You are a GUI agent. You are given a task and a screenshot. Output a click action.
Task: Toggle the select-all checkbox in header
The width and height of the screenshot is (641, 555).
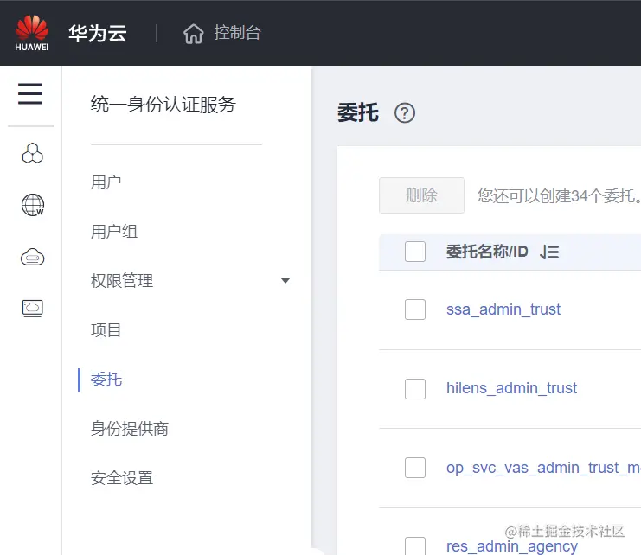point(415,252)
